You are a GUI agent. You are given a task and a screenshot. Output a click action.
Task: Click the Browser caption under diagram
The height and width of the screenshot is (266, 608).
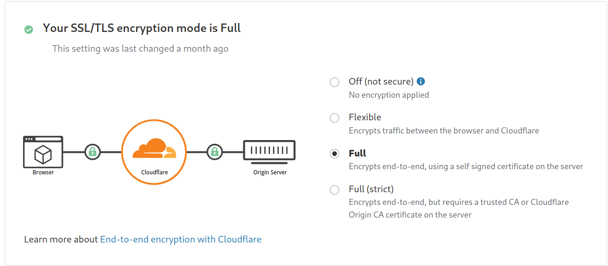43,172
